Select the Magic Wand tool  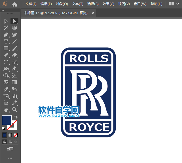point(6,28)
